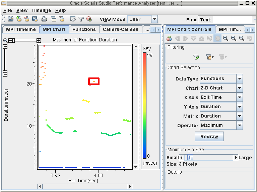Open the Metric dropdown
Screen dimensions: 257x192
240,116
